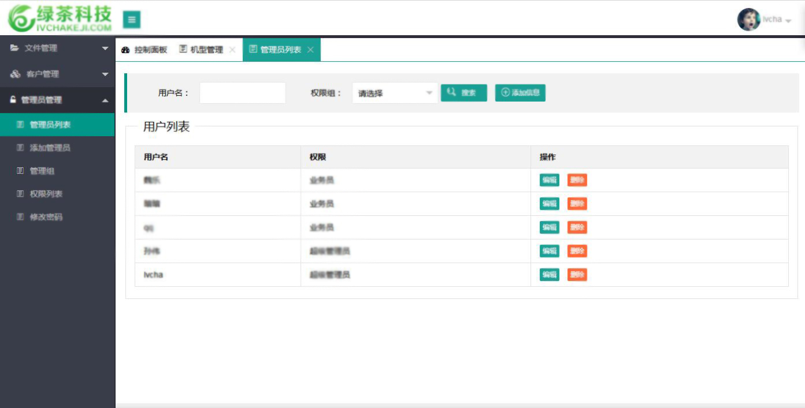Expand the 客户管理 sidebar menu arrow
The width and height of the screenshot is (805, 408).
coord(105,74)
